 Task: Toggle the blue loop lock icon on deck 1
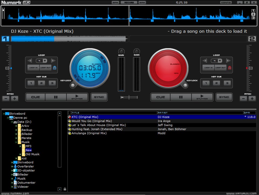pyautogui.click(x=55, y=68)
